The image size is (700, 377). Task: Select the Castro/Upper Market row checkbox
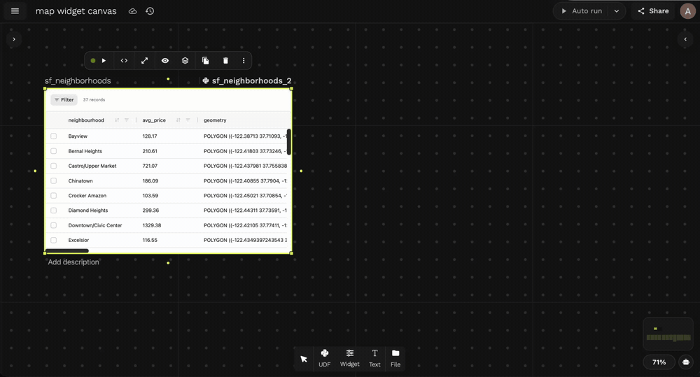pos(54,166)
